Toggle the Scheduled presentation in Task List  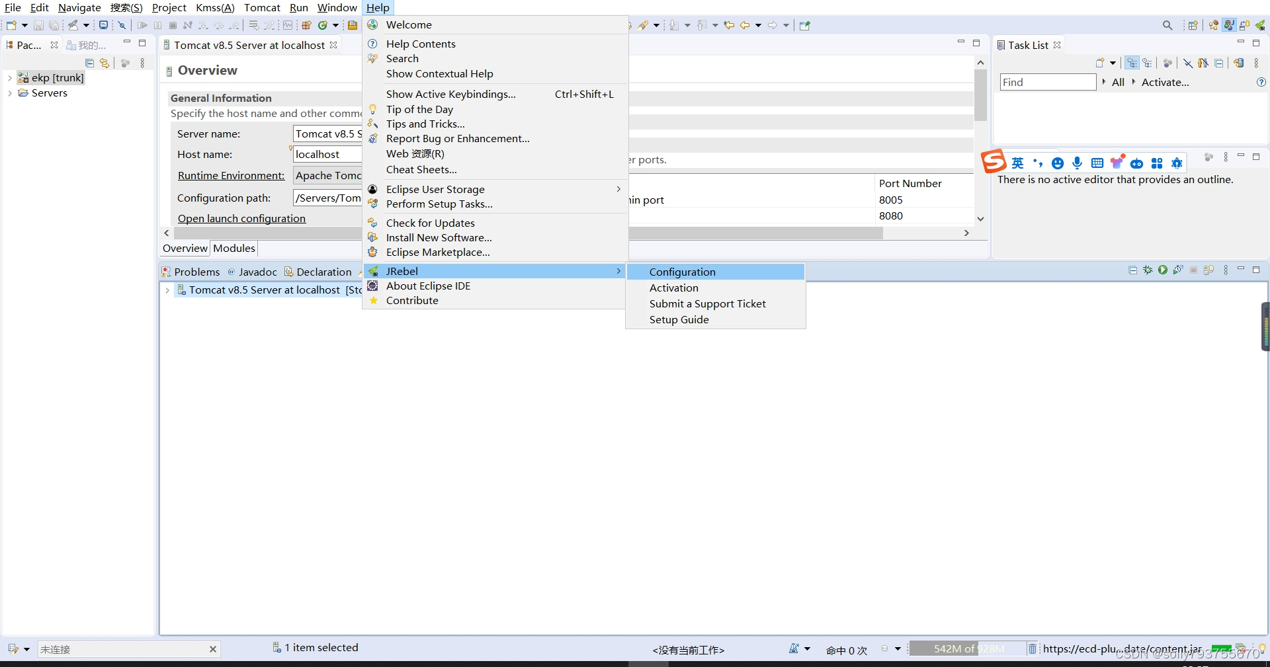(1148, 63)
